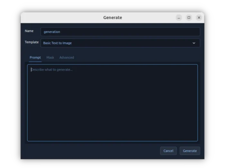Screen dimensions: 225x168
Task: Select the Advanced tab
Action: tap(67, 57)
